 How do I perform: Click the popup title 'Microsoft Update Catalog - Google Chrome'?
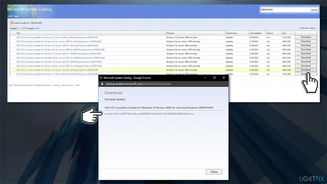pos(127,78)
